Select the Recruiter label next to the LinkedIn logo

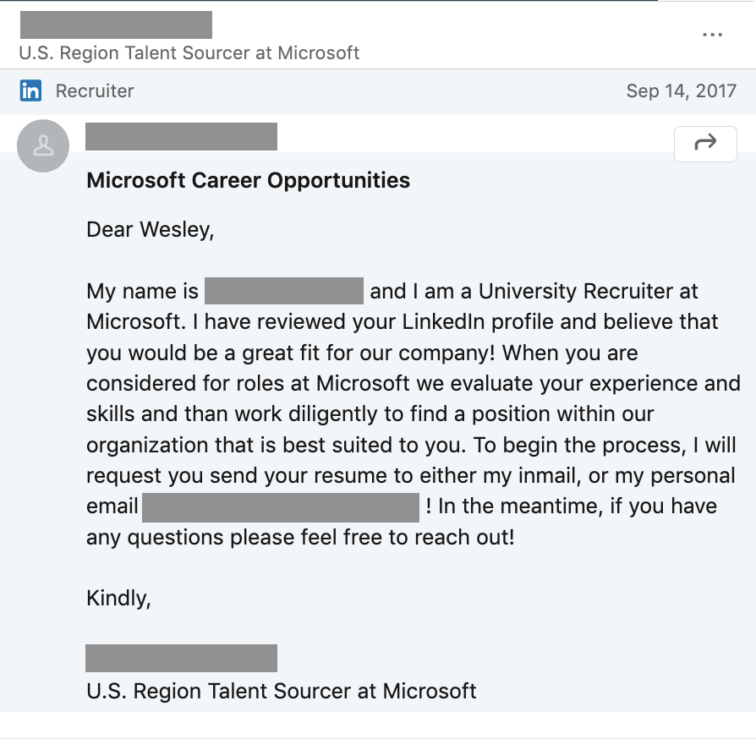(95, 90)
